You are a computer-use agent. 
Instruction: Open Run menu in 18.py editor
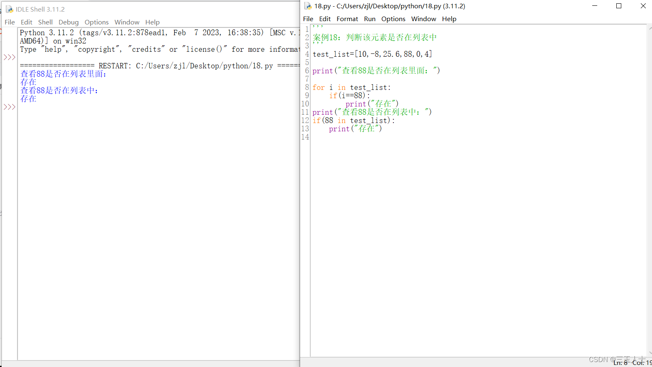[x=370, y=19]
